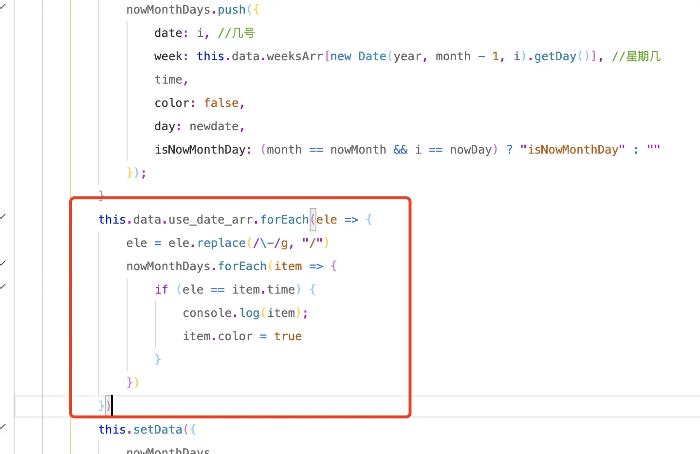Image resolution: width=700 pixels, height=454 pixels.
Task: Fold the this.setData block
Action: 3,426
